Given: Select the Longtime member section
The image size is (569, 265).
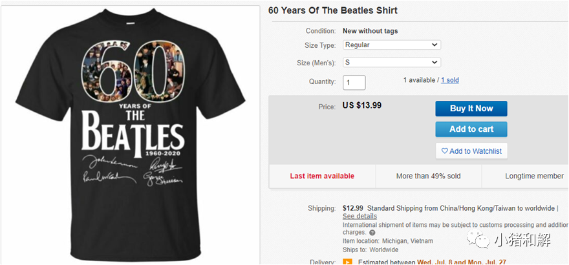Looking at the screenshot, I should pos(534,176).
